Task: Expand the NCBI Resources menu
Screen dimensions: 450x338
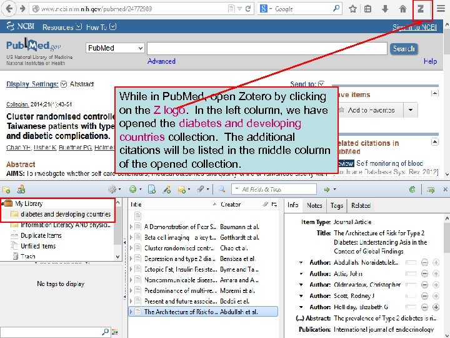Action: (x=62, y=27)
